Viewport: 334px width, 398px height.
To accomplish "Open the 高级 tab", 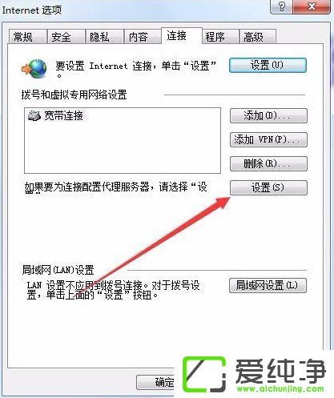I will [257, 37].
